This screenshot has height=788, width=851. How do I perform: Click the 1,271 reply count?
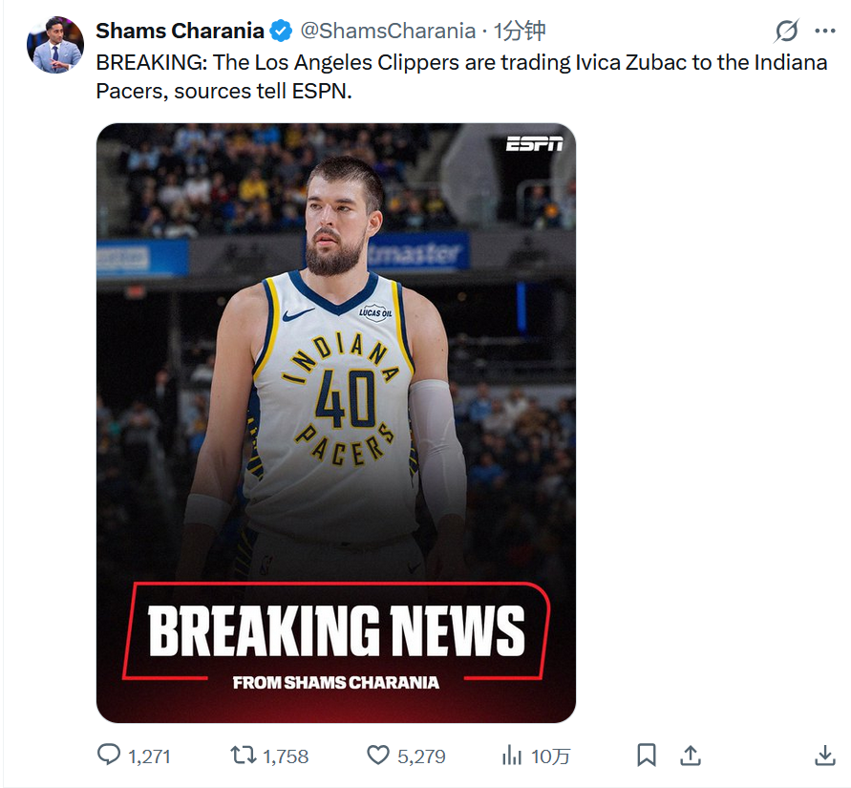click(149, 756)
